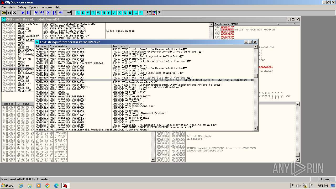
Task: Click the Address column header in Text strings
Action: tap(42, 46)
